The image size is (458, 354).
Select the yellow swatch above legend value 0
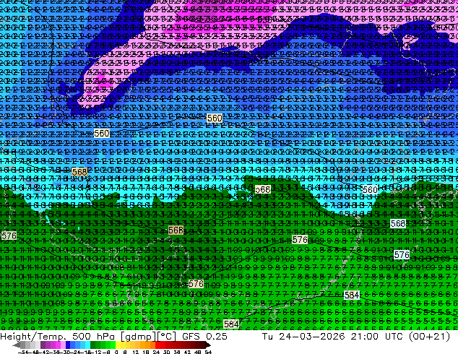coord(118,345)
